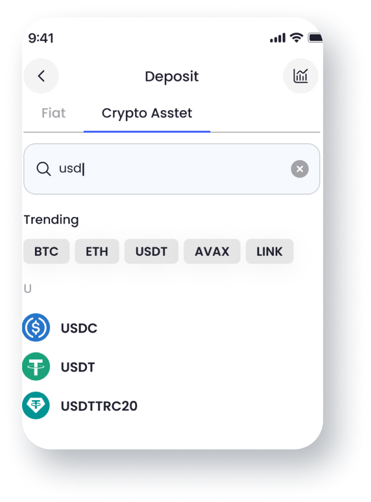The width and height of the screenshot is (371, 502).
Task: Tap the cellular signal bars icon
Action: pyautogui.click(x=278, y=38)
